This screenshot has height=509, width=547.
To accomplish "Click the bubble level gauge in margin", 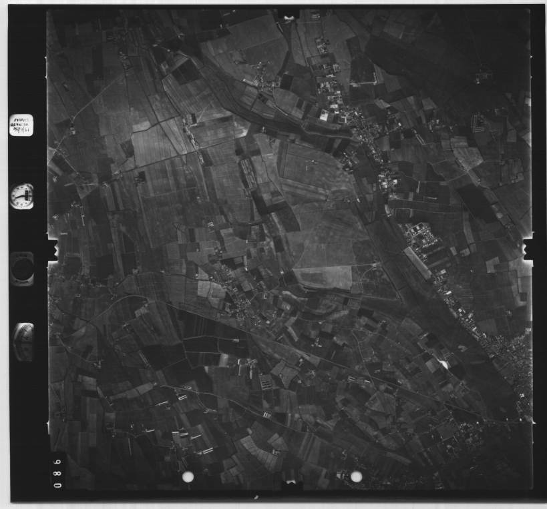I will tap(23, 341).
